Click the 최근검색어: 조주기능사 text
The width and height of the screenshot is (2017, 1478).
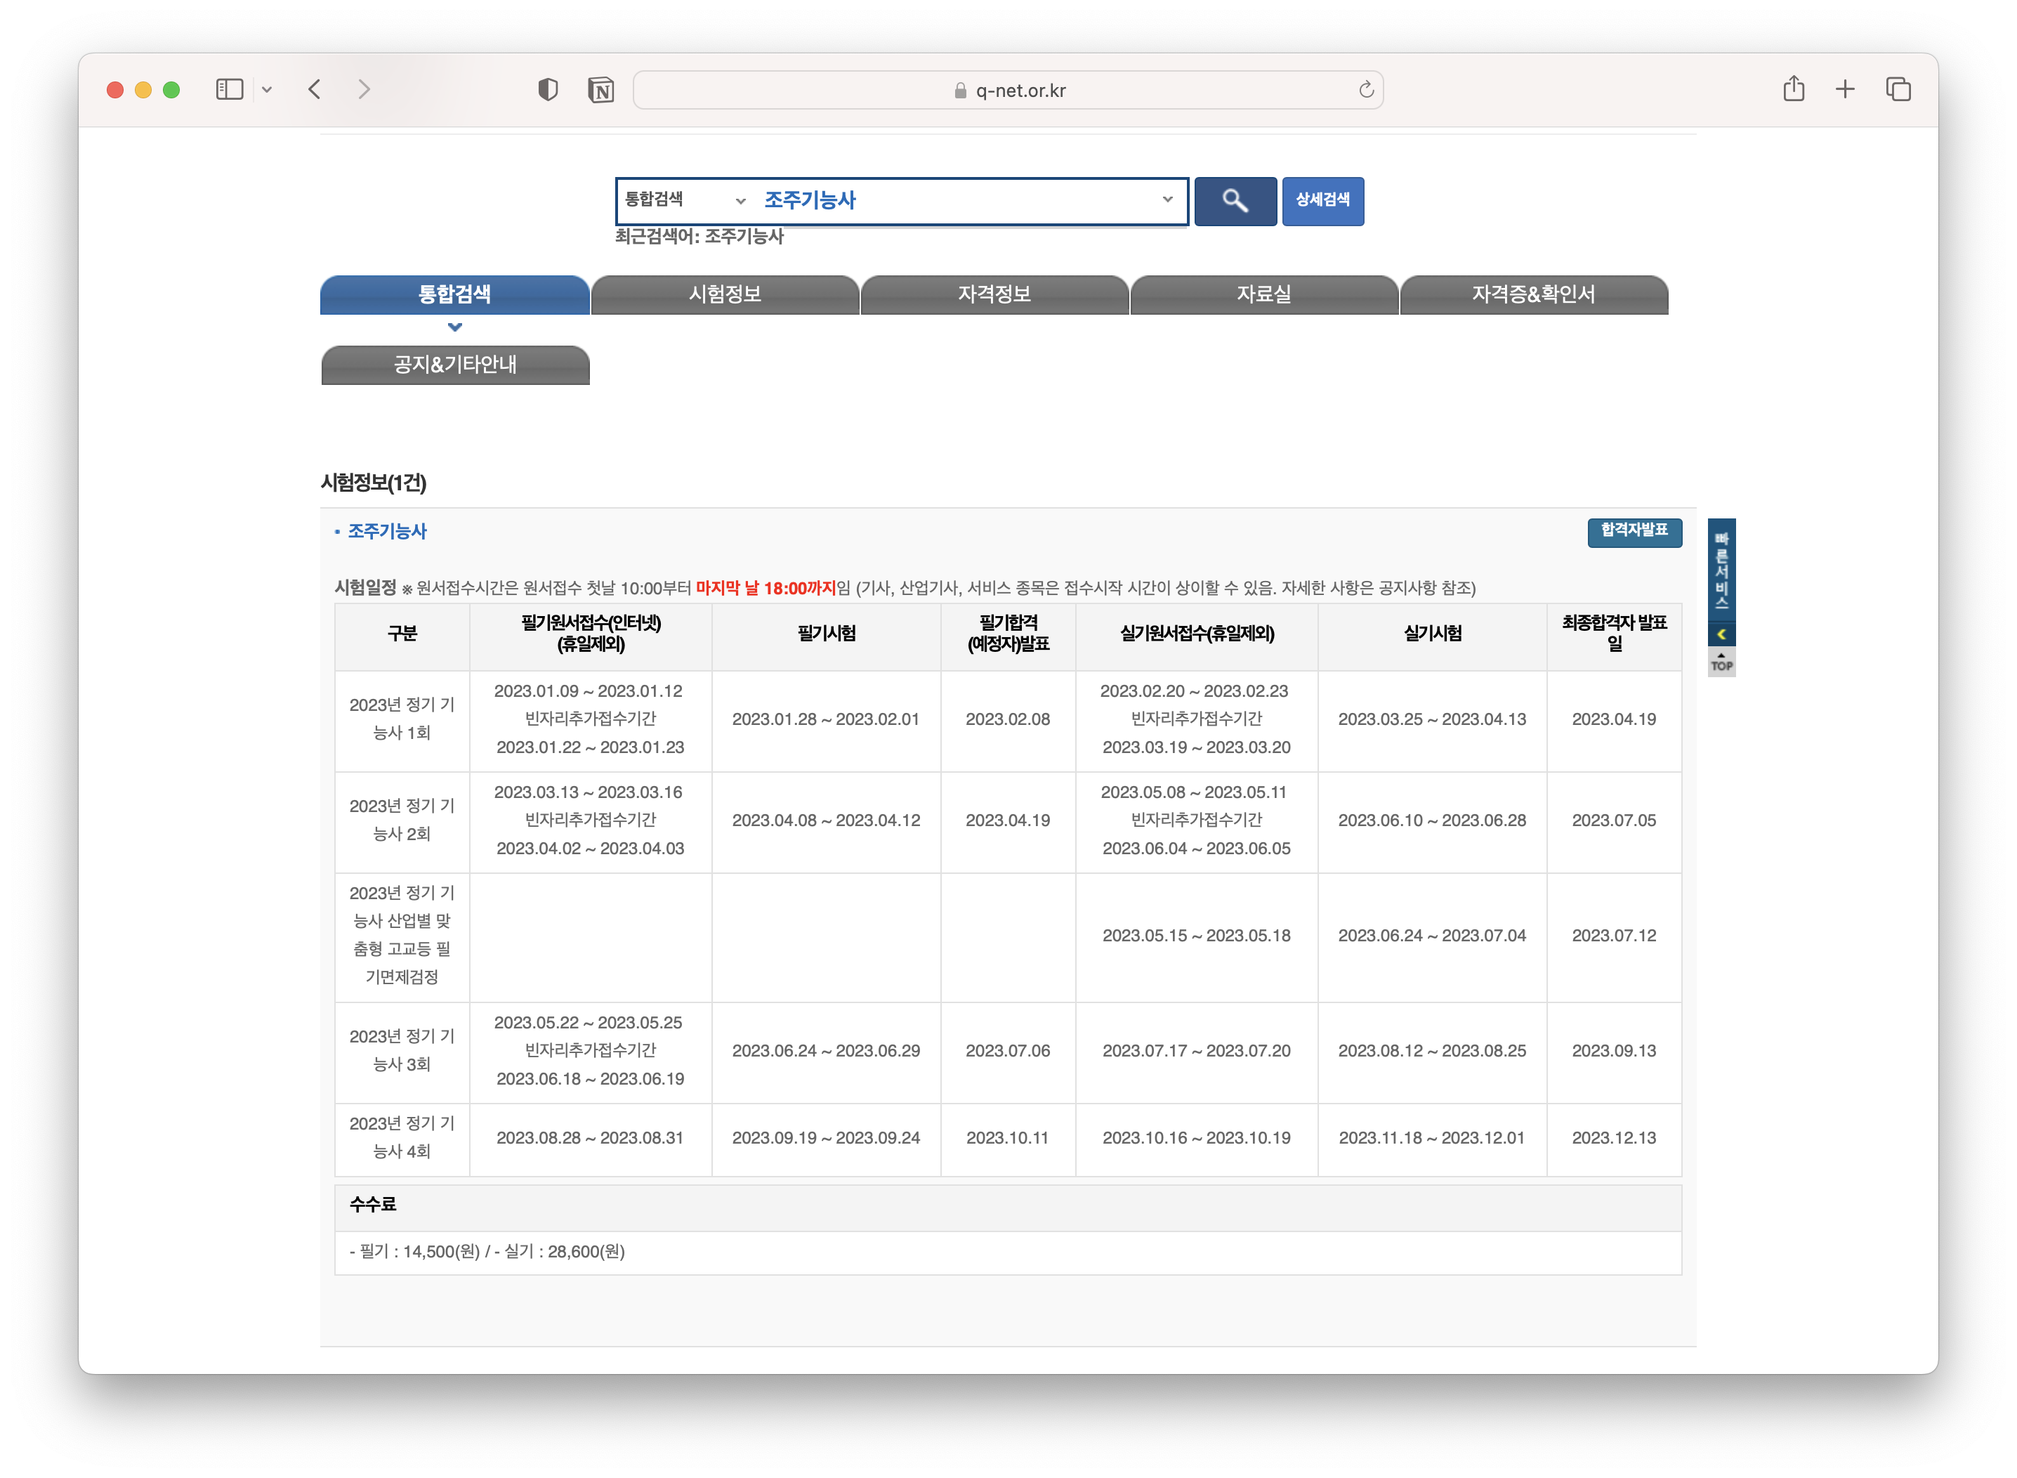[x=699, y=236]
